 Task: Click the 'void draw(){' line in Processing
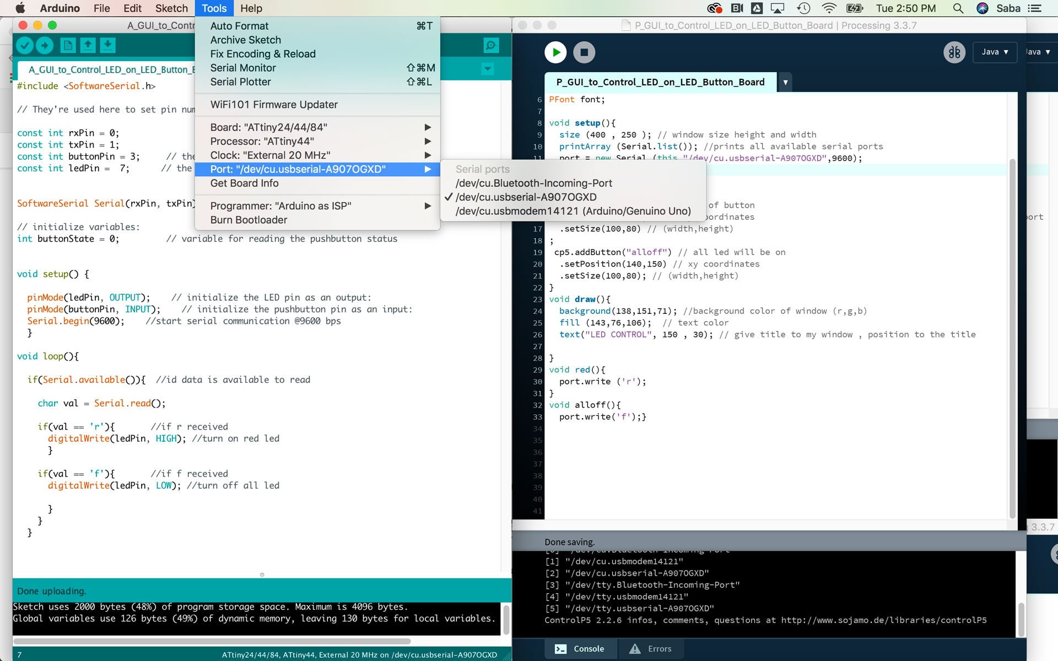(x=580, y=299)
